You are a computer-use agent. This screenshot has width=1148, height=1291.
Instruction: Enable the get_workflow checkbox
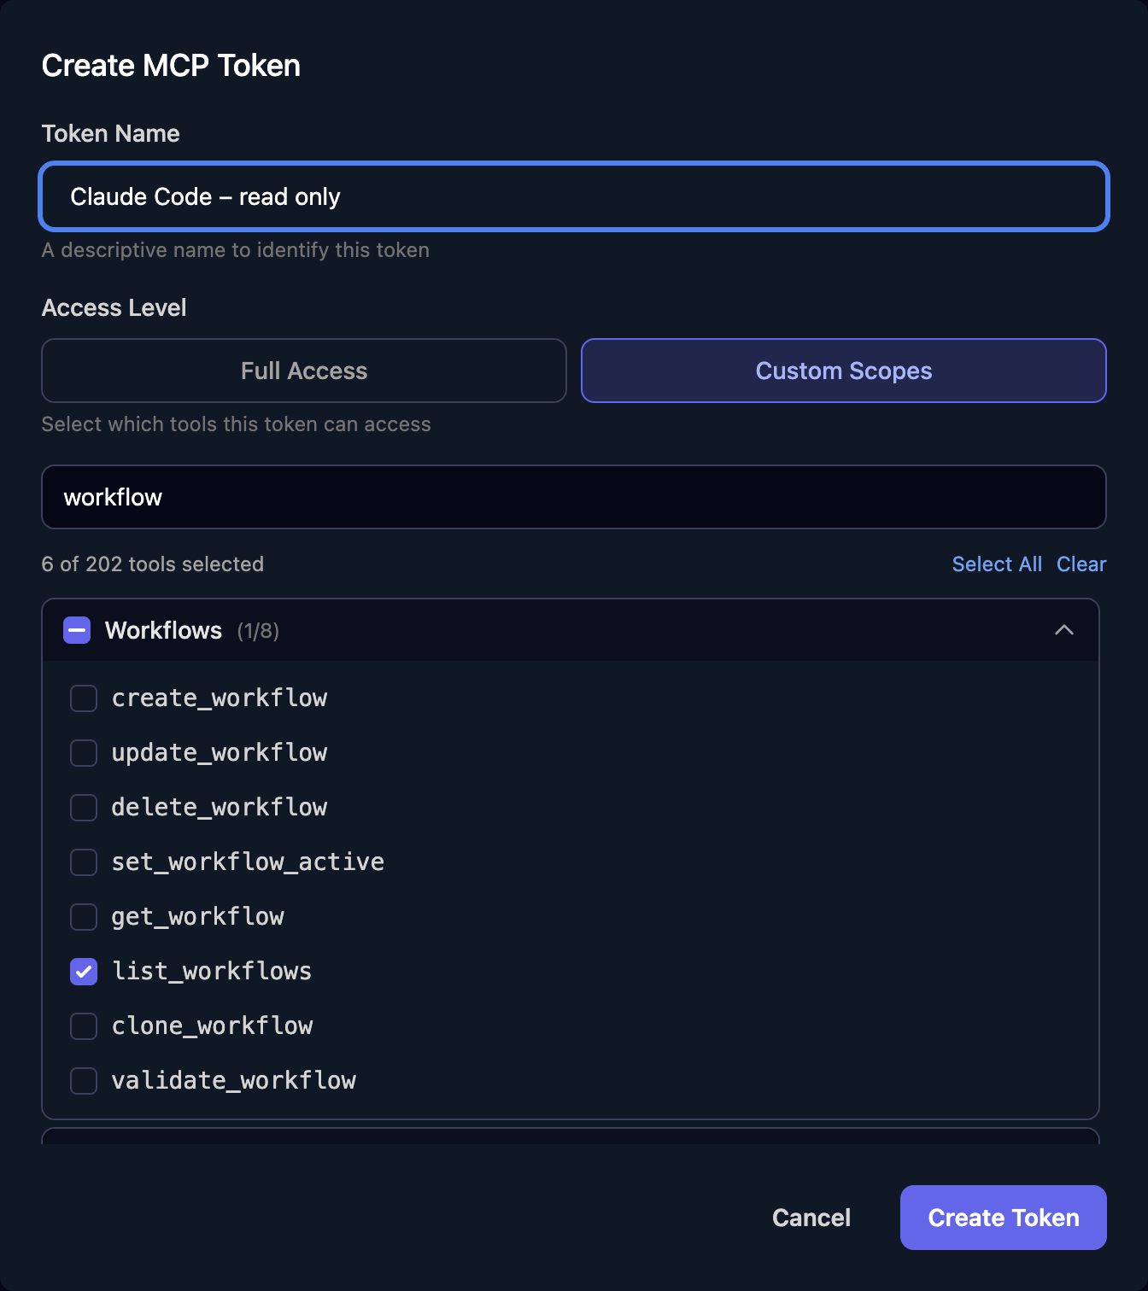tap(84, 917)
